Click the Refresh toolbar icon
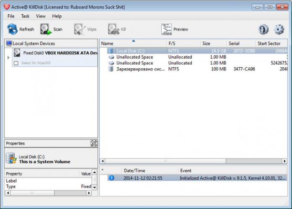Viewport: 292px width, 209px height. [12, 29]
